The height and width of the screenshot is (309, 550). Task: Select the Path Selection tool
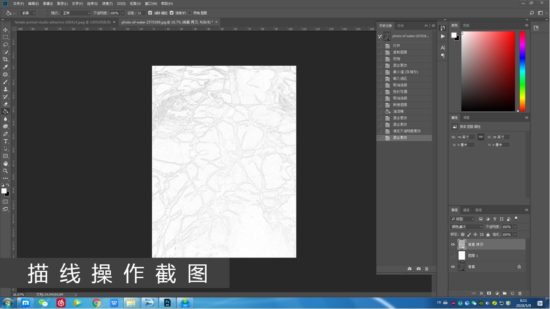[6, 148]
